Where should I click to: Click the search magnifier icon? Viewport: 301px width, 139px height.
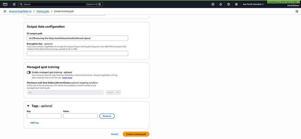tap(21, 4)
